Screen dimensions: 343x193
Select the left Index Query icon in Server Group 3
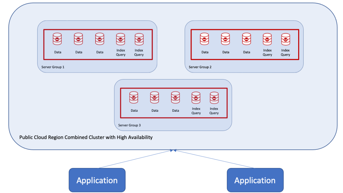click(x=196, y=98)
